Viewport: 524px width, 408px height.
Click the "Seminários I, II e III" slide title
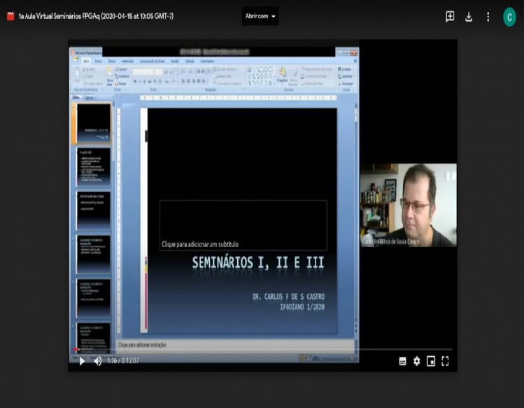coord(258,262)
